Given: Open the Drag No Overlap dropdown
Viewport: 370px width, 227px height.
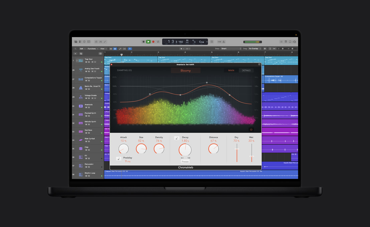Looking at the screenshot, I should point(254,48).
